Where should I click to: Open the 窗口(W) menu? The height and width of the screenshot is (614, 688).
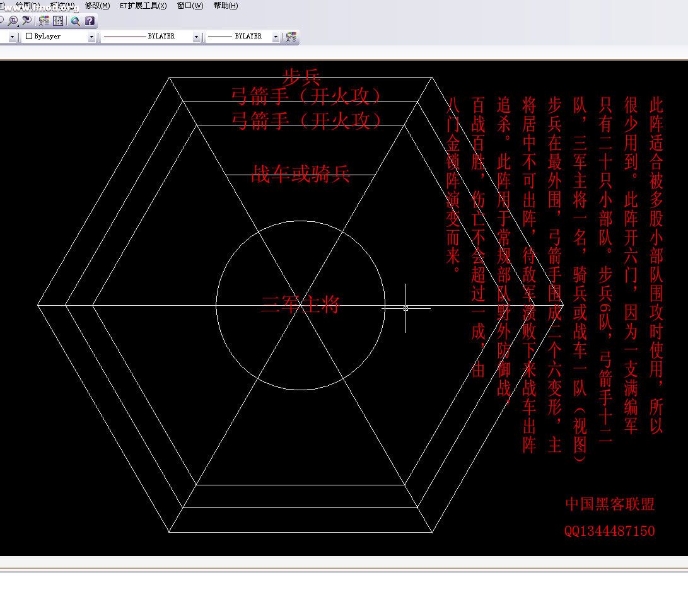coord(190,6)
